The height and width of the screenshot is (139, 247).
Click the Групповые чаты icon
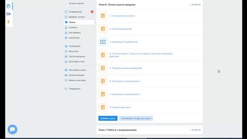tap(66, 62)
